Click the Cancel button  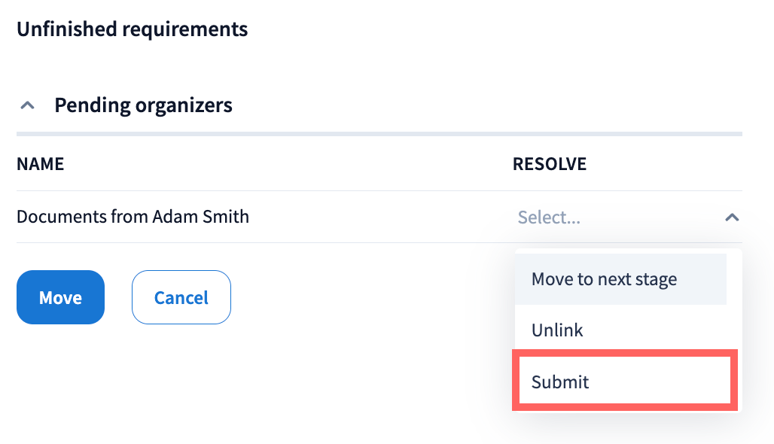[x=181, y=297]
